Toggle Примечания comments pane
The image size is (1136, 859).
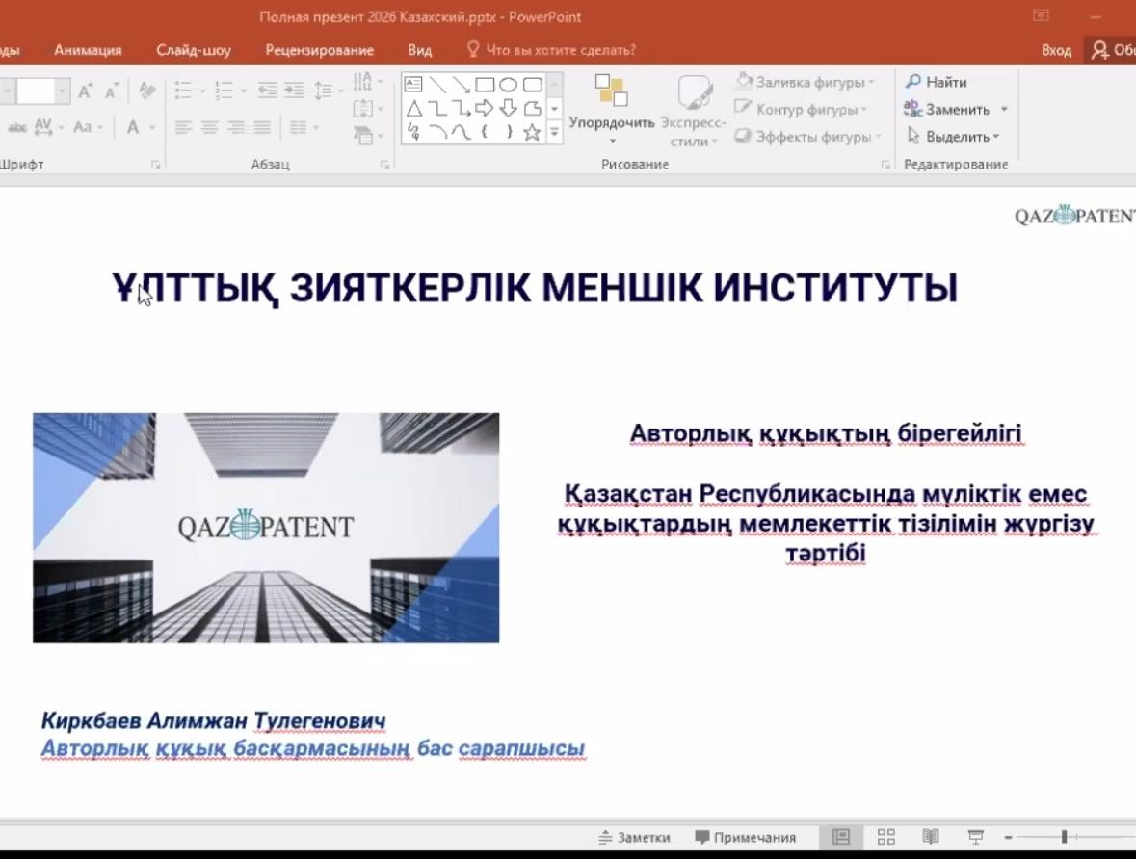tap(746, 837)
